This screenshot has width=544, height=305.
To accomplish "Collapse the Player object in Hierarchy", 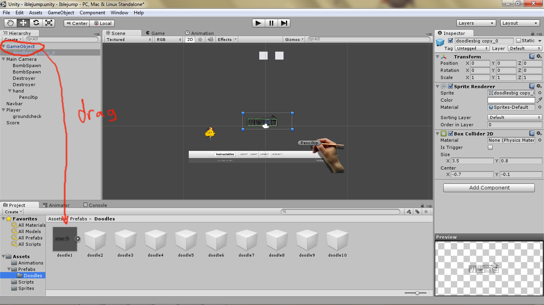I will pyautogui.click(x=4, y=110).
